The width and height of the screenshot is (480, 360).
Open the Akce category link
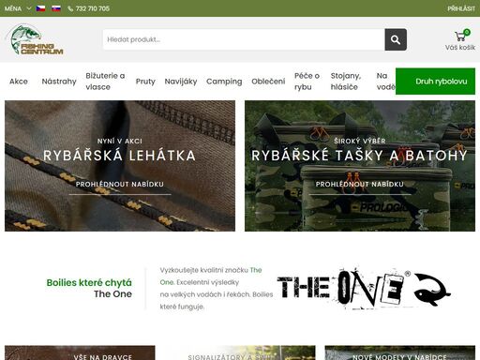19,82
